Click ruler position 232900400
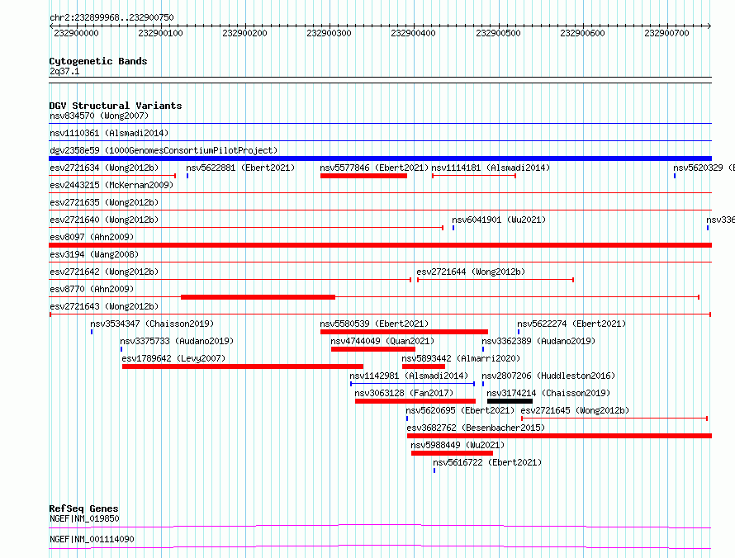 413,33
